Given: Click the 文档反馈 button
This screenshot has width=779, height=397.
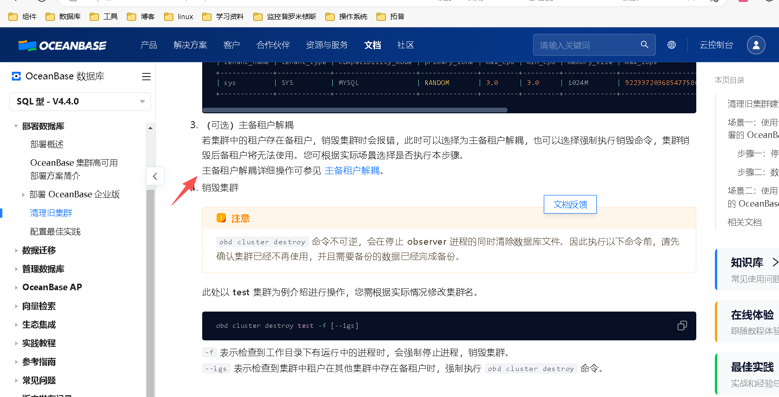Looking at the screenshot, I should coord(570,204).
